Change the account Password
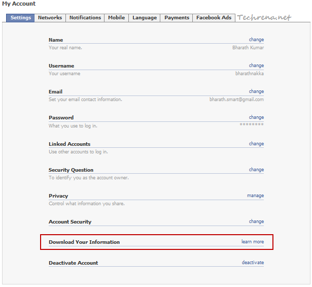The height and width of the screenshot is (287, 312). (256, 117)
